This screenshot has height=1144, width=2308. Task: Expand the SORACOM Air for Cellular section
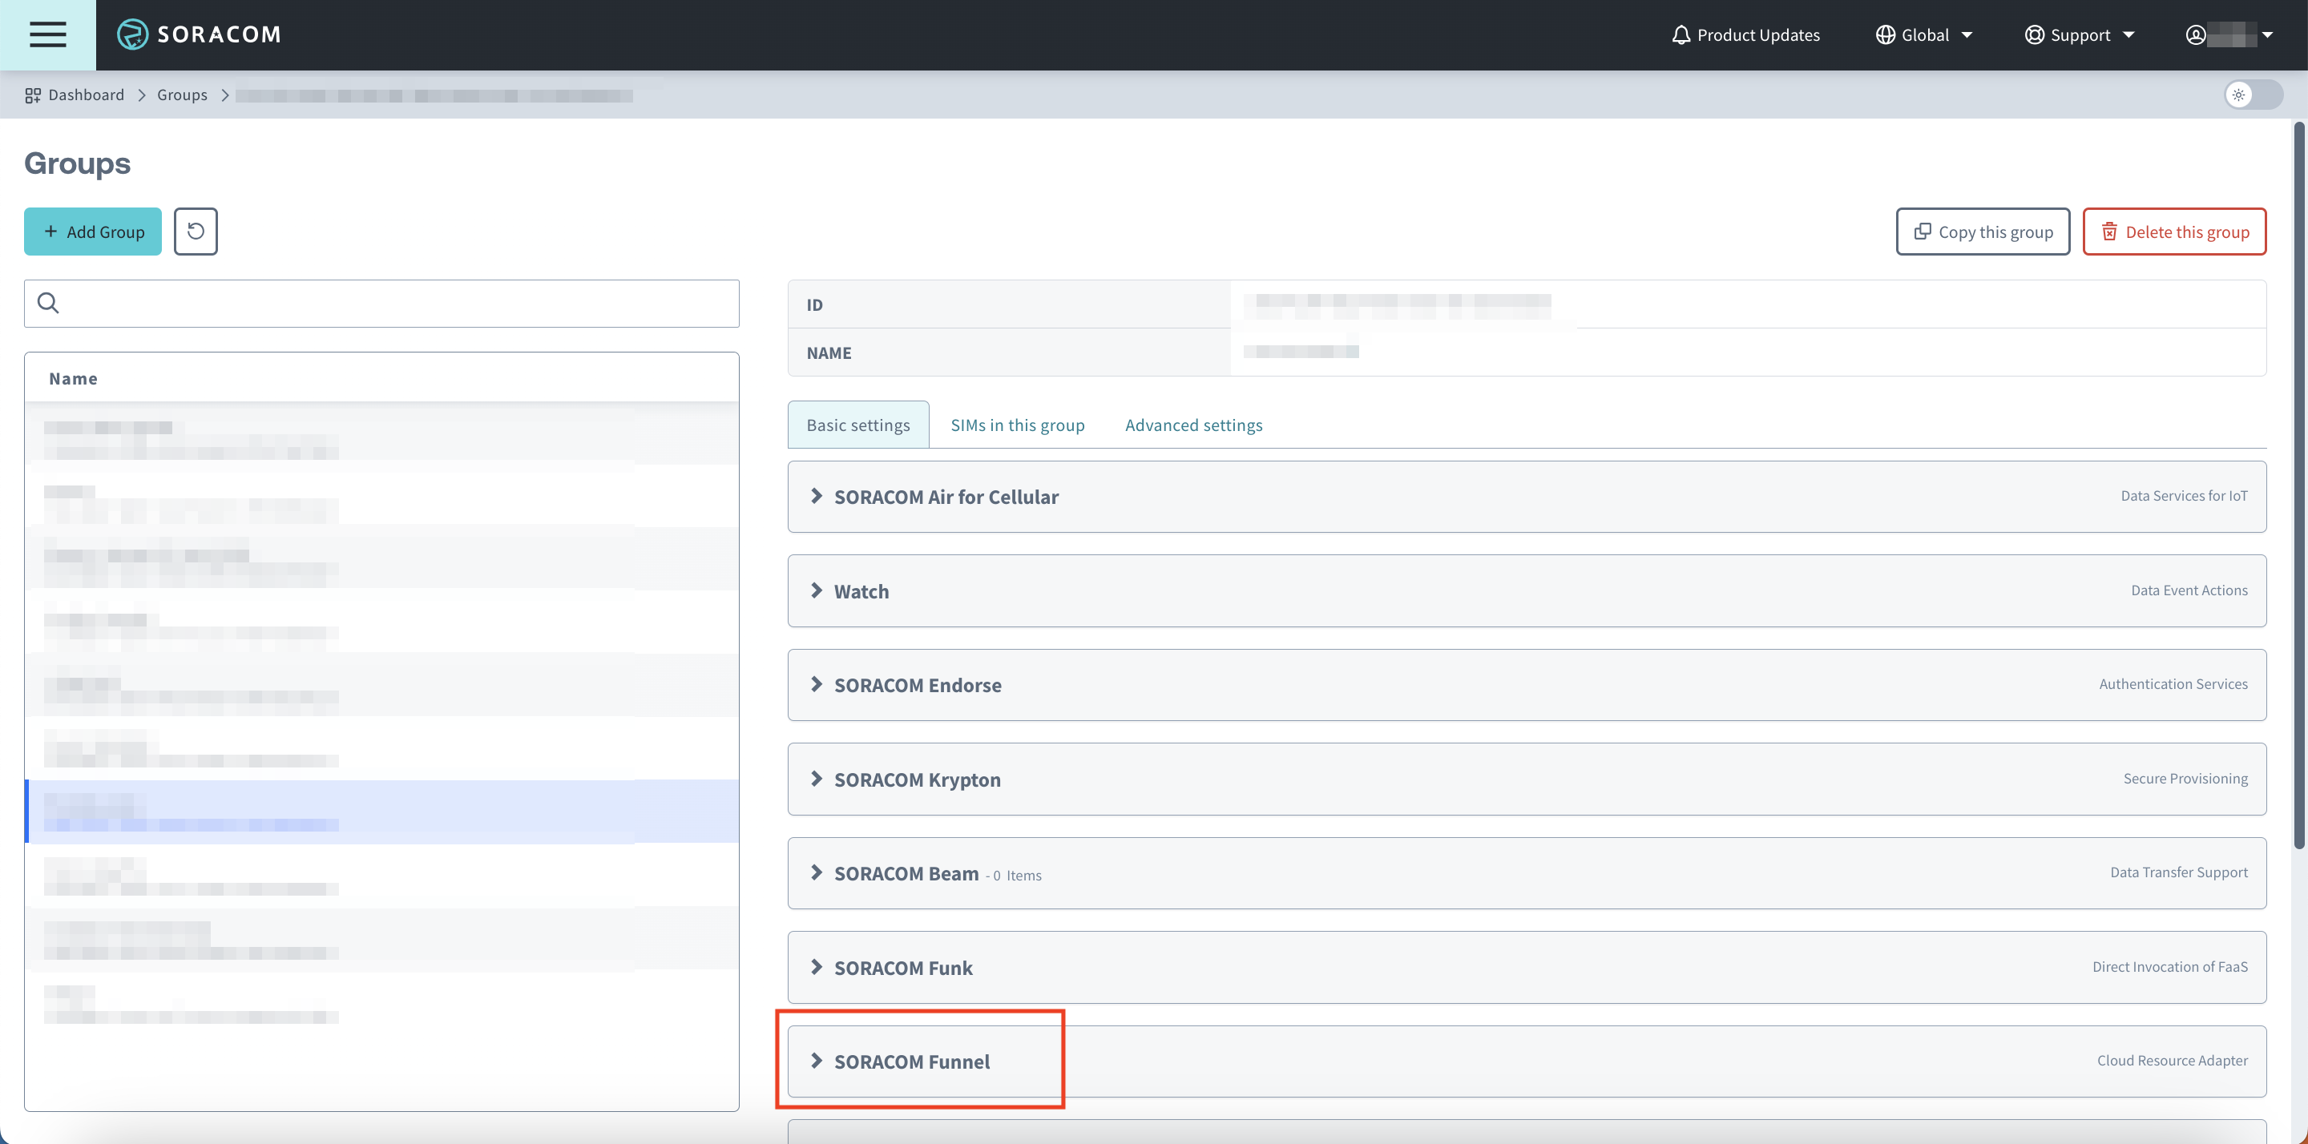tap(946, 497)
